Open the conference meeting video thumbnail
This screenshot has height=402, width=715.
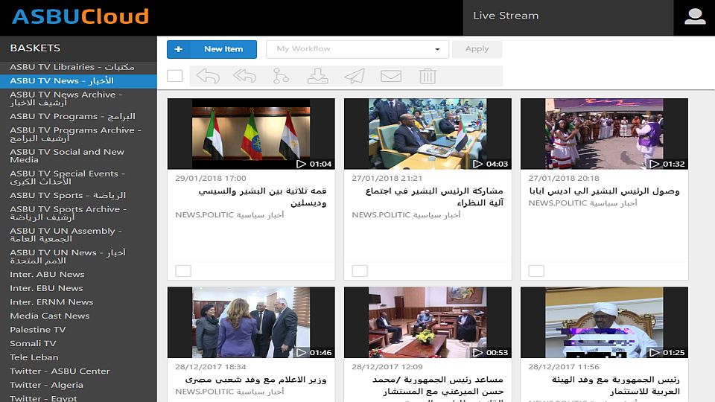[428, 133]
